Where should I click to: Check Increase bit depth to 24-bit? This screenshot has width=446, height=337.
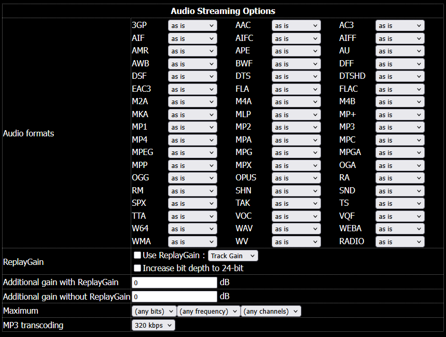(x=137, y=268)
